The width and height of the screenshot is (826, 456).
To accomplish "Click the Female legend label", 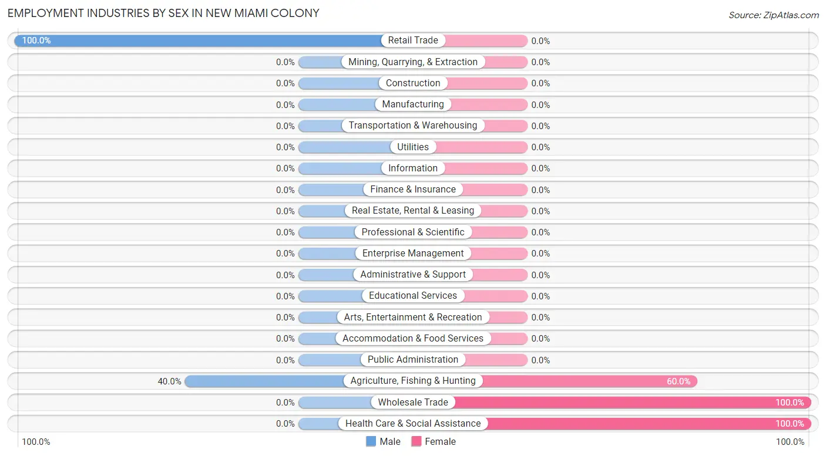I will click(x=440, y=441).
